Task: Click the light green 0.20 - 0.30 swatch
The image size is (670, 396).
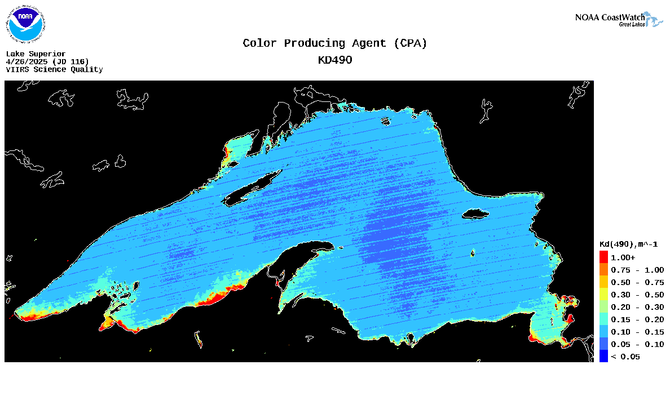Action: pos(603,307)
